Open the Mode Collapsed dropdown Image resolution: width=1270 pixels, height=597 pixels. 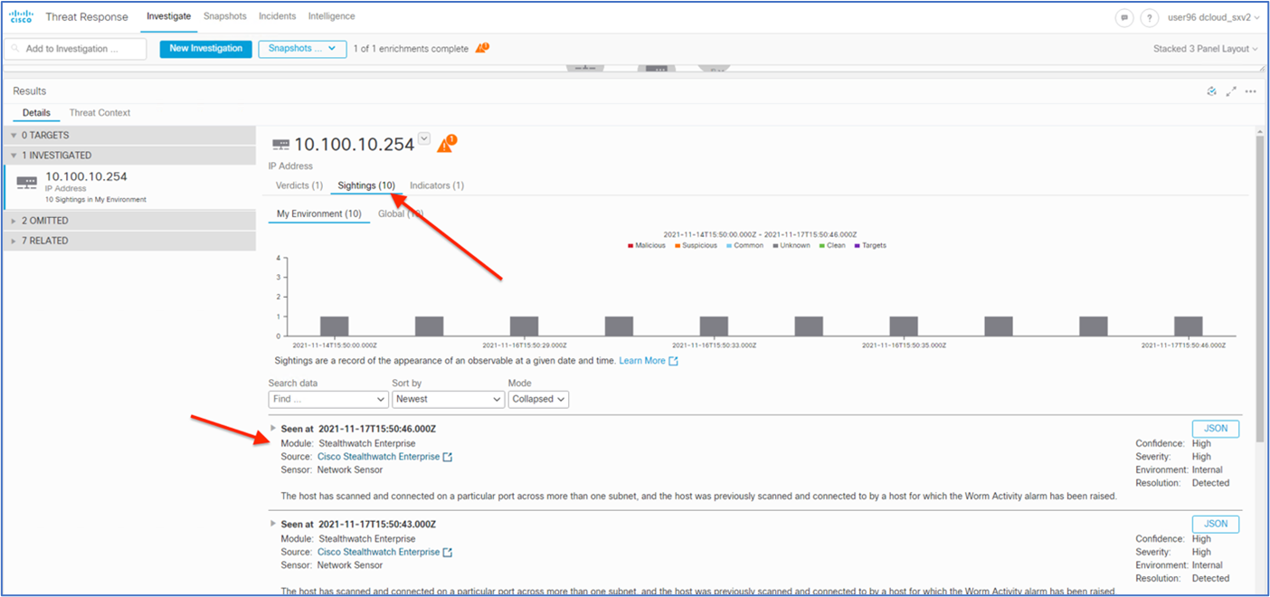pyautogui.click(x=538, y=399)
